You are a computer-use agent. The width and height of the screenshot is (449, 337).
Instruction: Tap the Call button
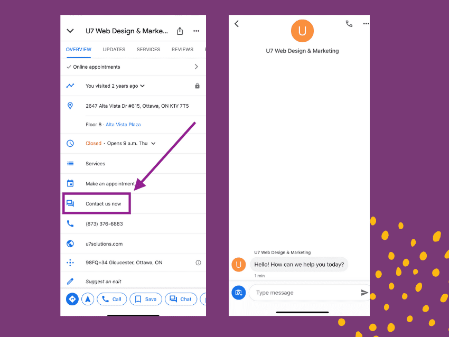tap(111, 299)
